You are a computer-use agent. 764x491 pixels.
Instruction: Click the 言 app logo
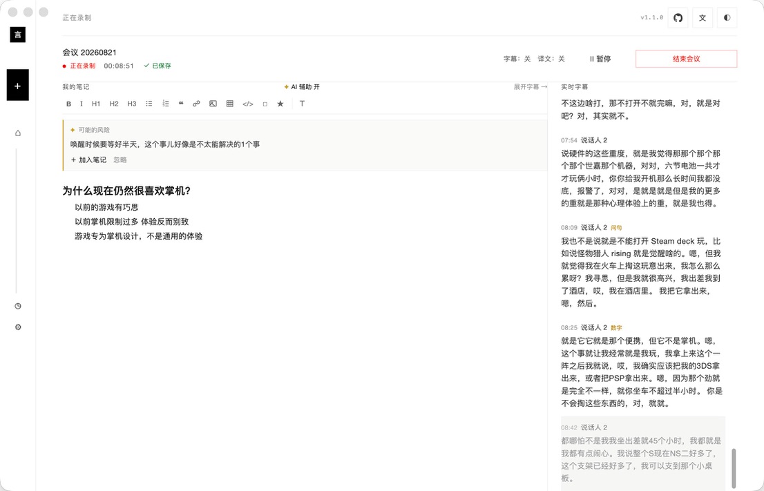click(17, 35)
